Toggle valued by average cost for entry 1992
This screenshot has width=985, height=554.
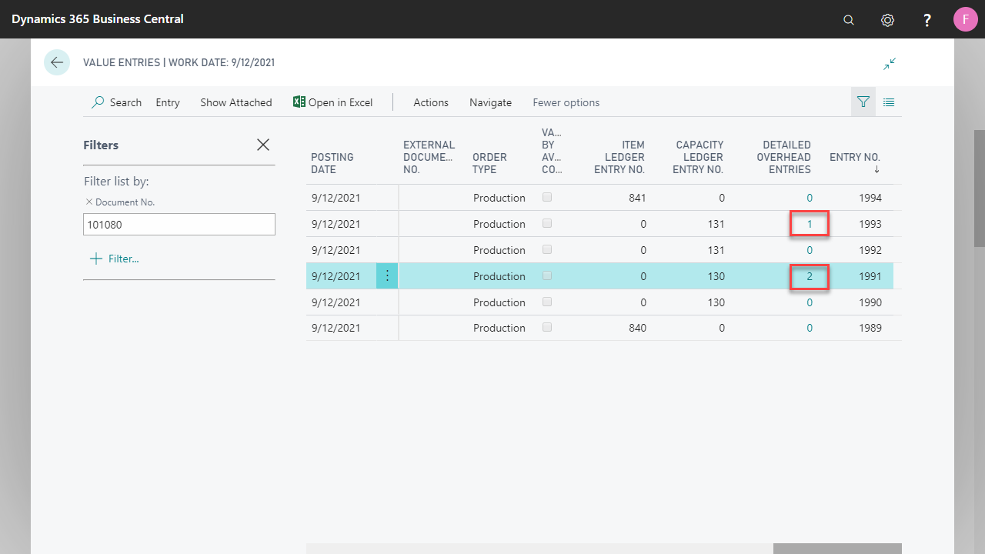point(547,249)
